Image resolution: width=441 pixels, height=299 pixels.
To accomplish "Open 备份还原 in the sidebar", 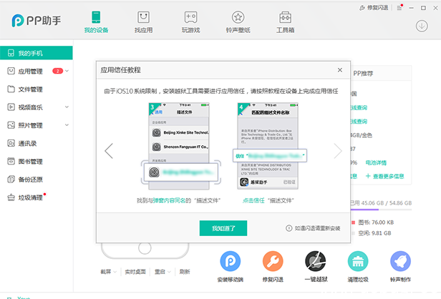I will pos(30,180).
